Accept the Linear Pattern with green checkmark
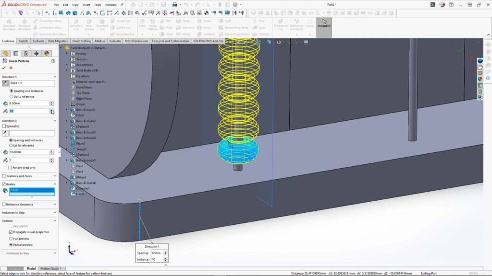The width and height of the screenshot is (492, 276). coord(4,68)
